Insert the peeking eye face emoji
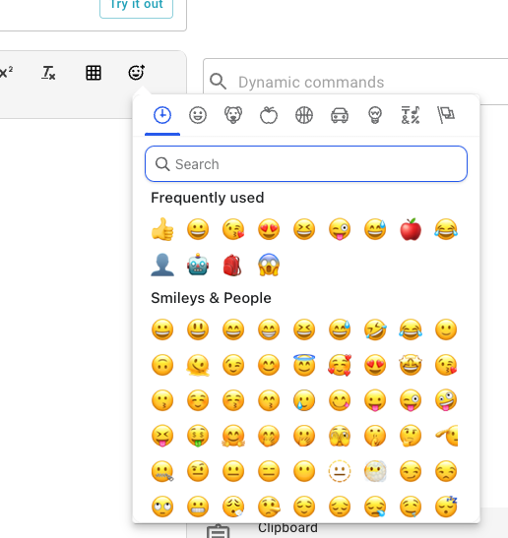508x538 pixels. pyautogui.click(x=340, y=436)
